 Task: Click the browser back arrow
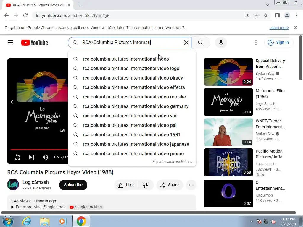(7, 15)
